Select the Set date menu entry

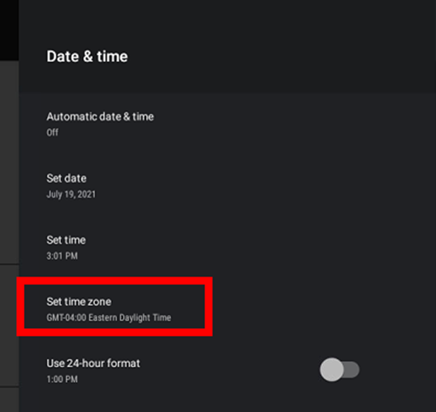tap(228, 186)
